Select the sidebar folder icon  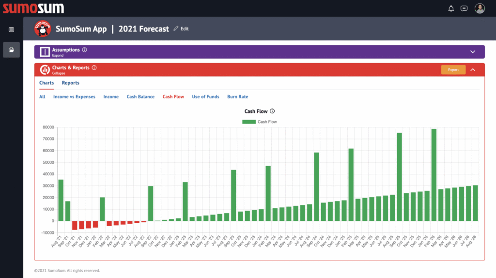coord(12,49)
